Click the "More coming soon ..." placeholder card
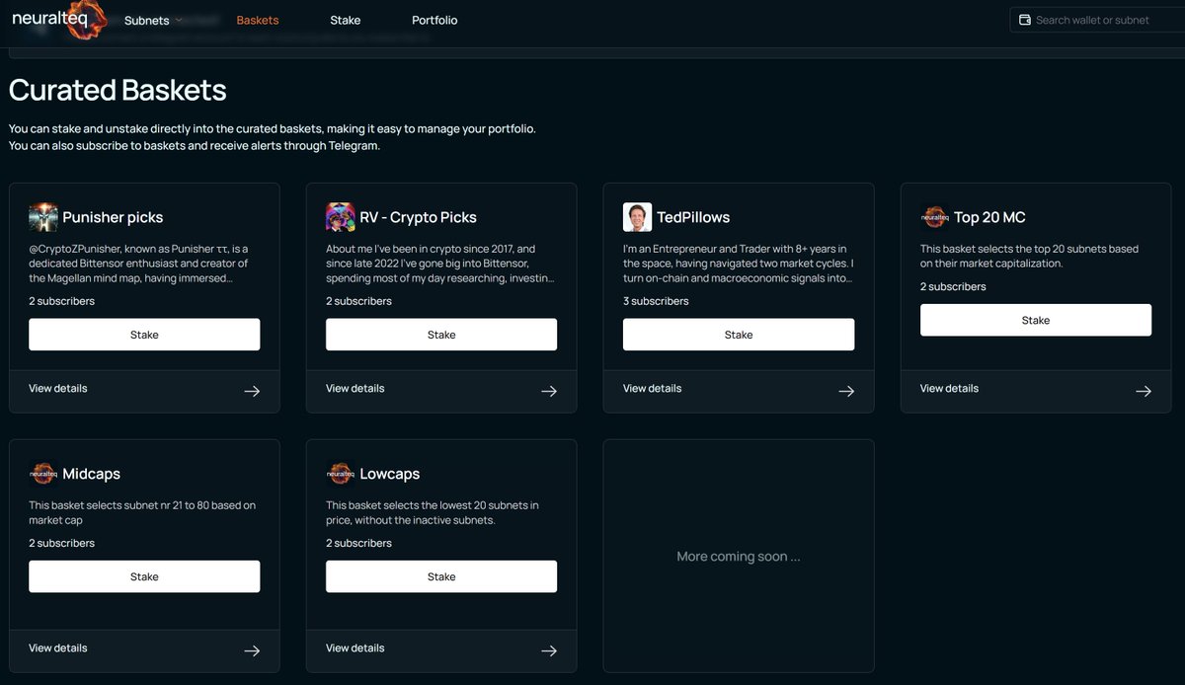 (x=739, y=556)
